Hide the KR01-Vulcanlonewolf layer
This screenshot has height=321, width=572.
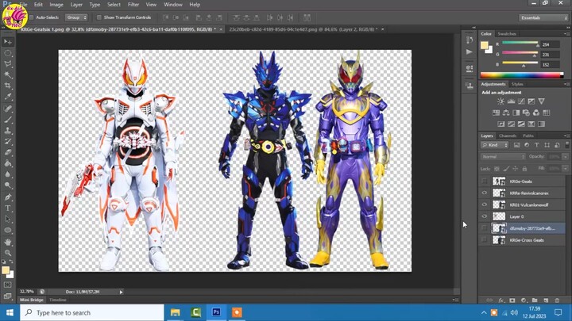tap(484, 204)
